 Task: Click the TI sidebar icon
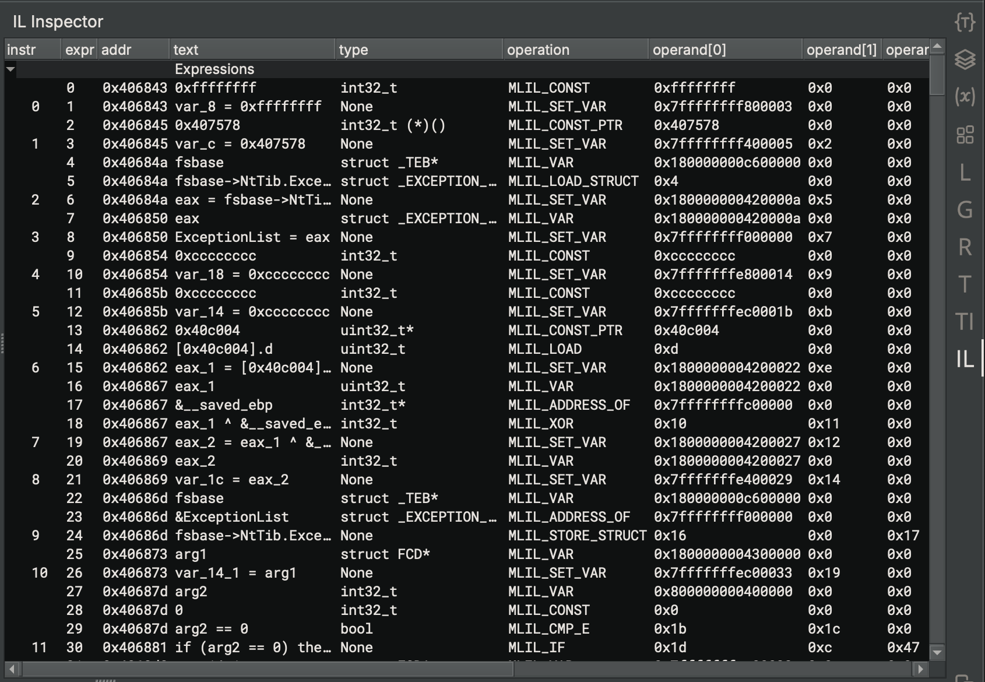[965, 321]
